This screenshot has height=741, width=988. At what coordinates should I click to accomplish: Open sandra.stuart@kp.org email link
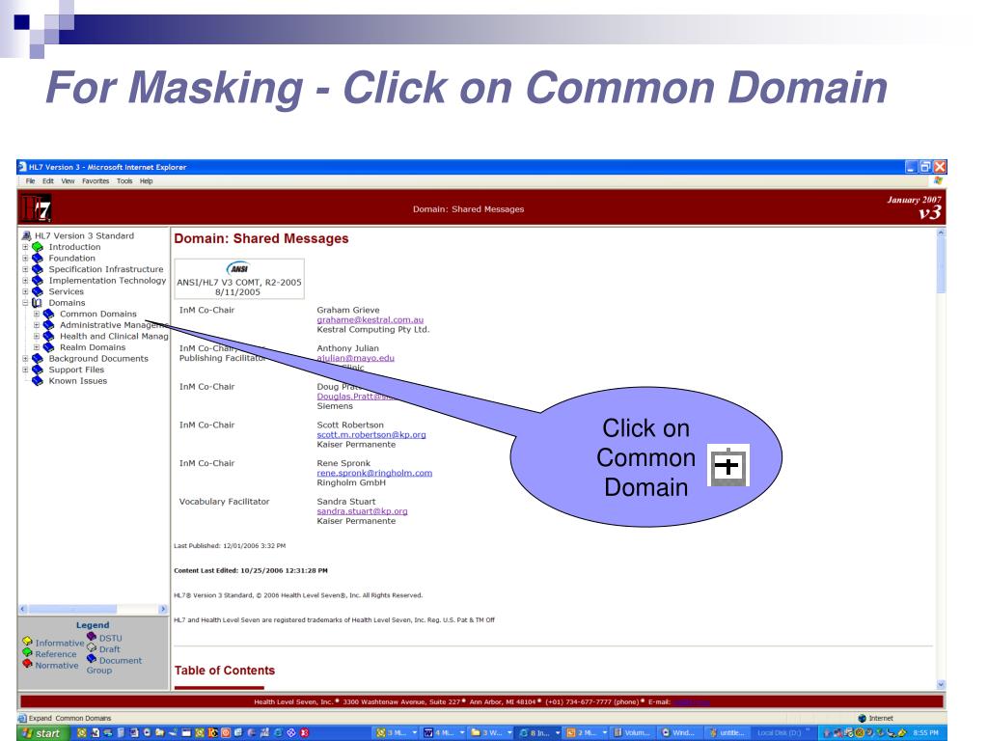[x=363, y=511]
